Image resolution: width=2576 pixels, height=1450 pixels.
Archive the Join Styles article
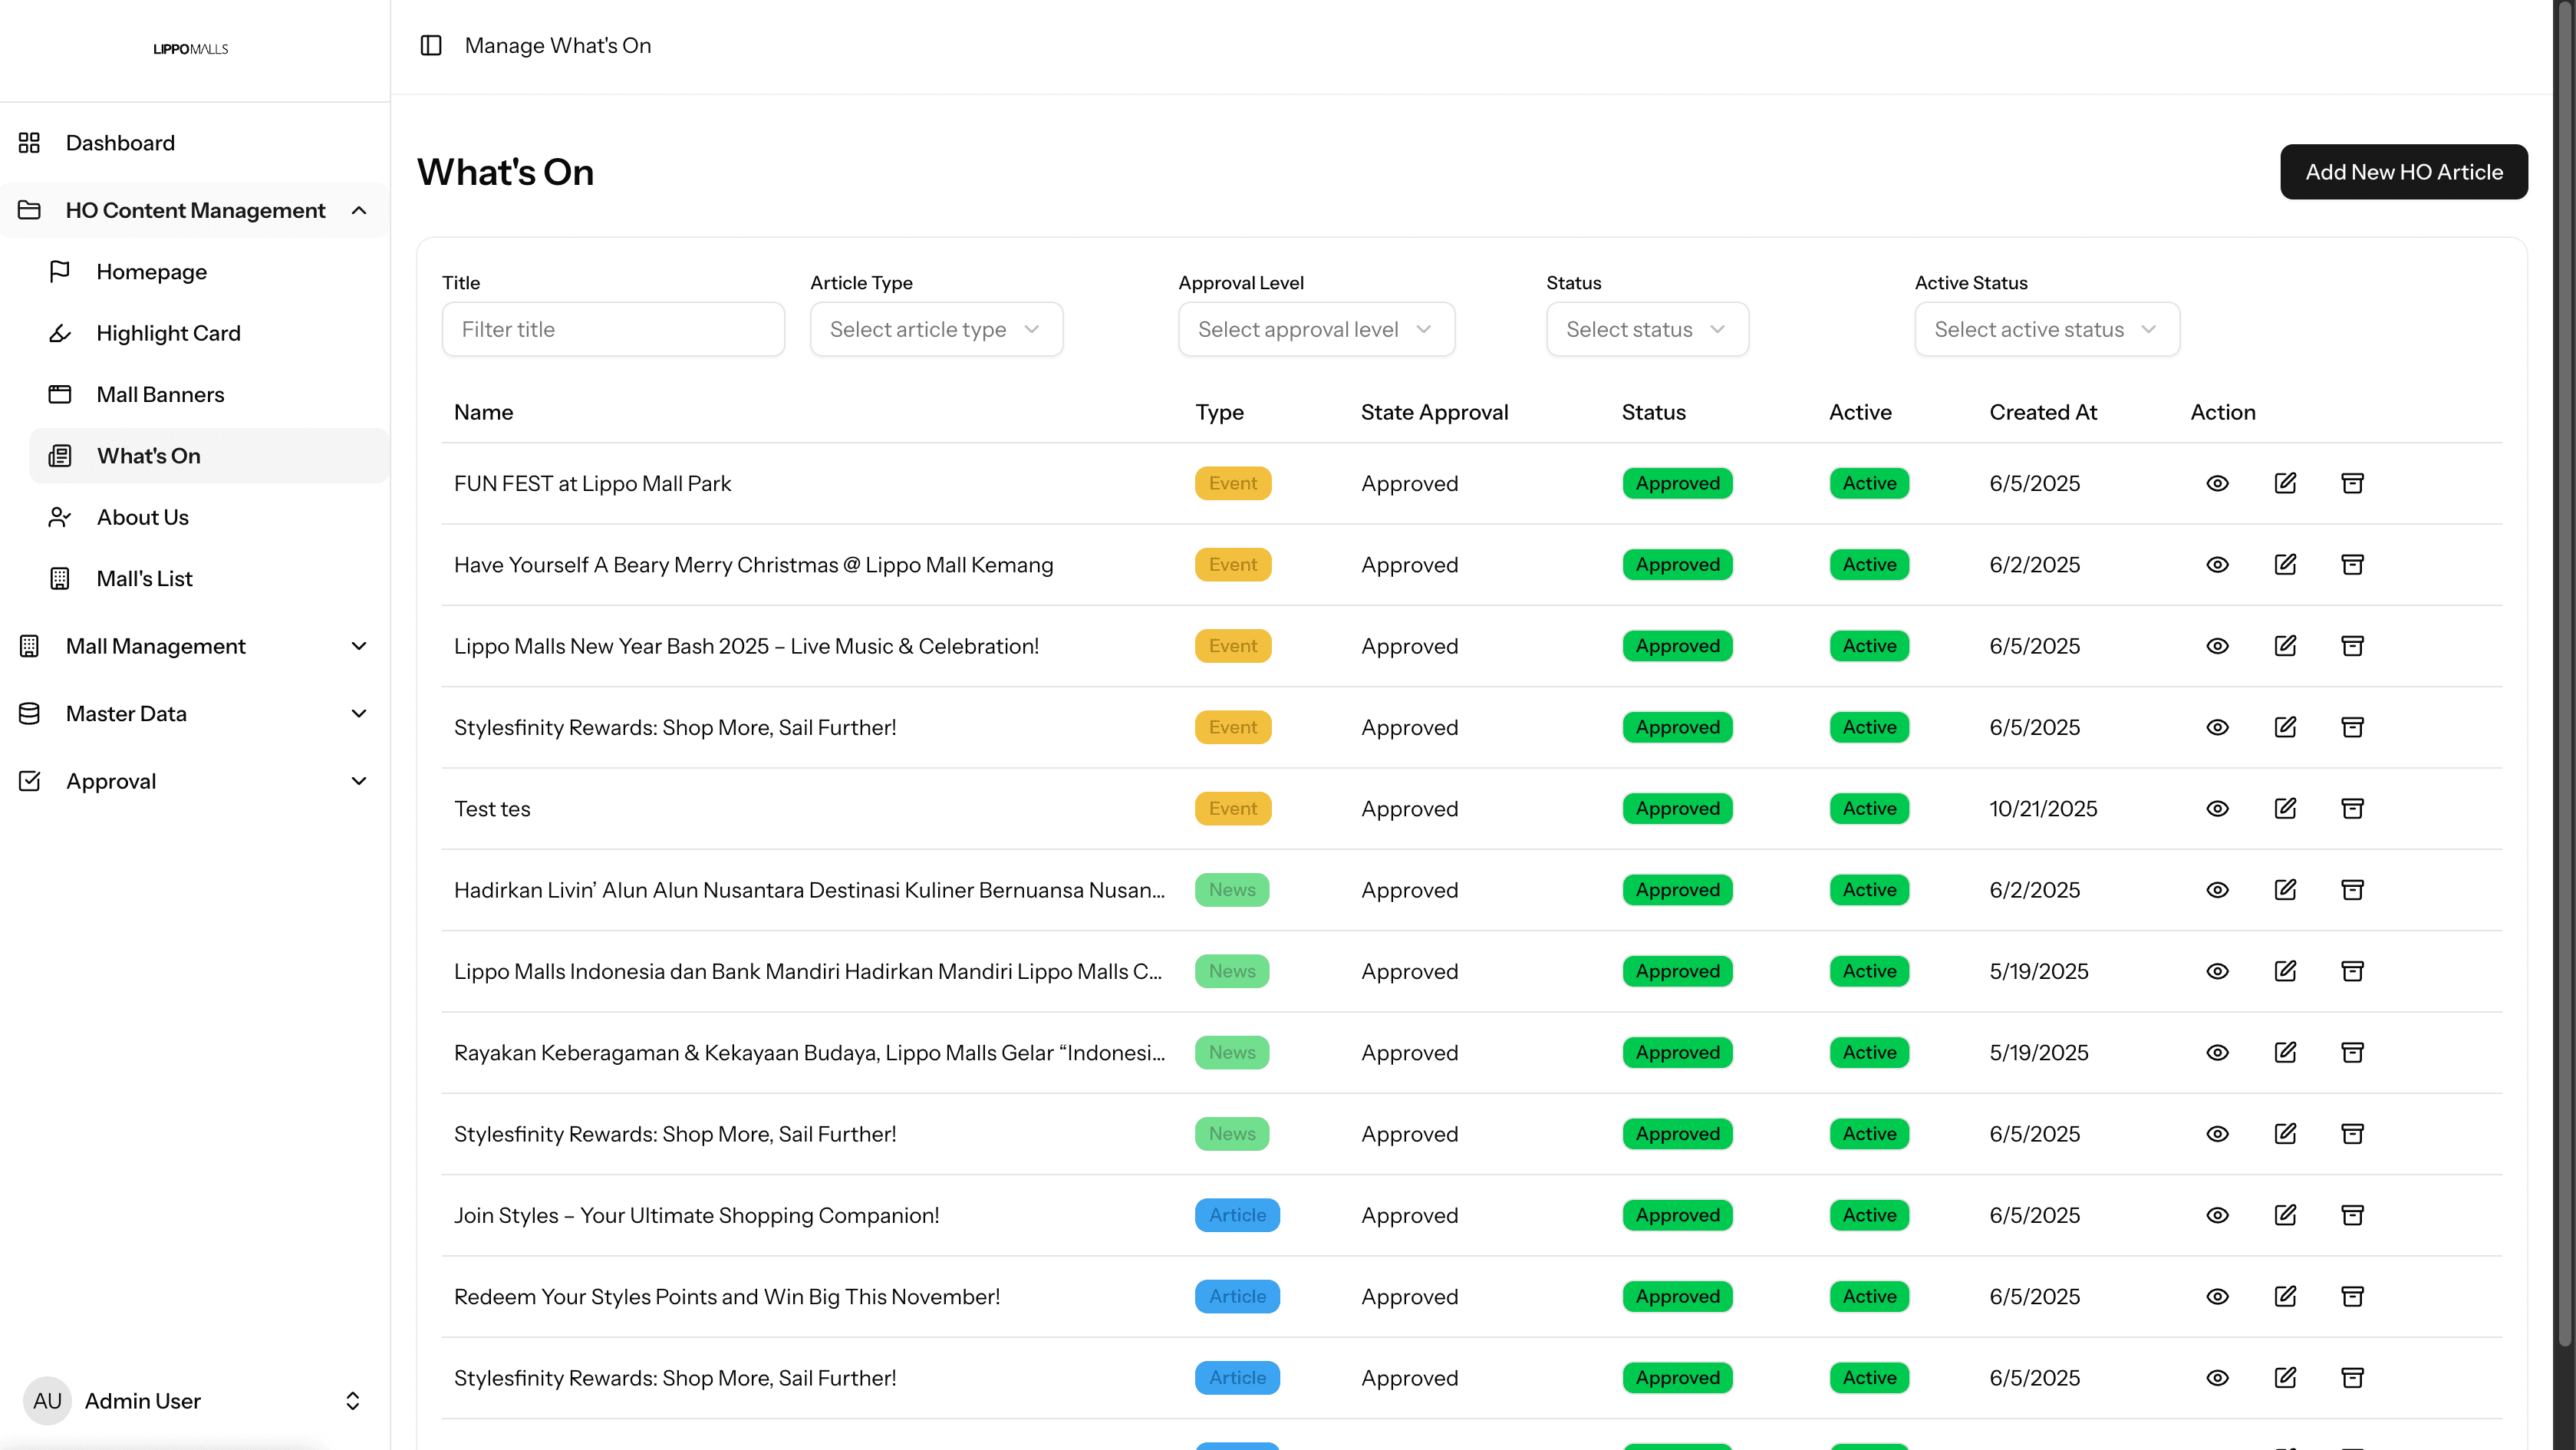pos(2352,1215)
